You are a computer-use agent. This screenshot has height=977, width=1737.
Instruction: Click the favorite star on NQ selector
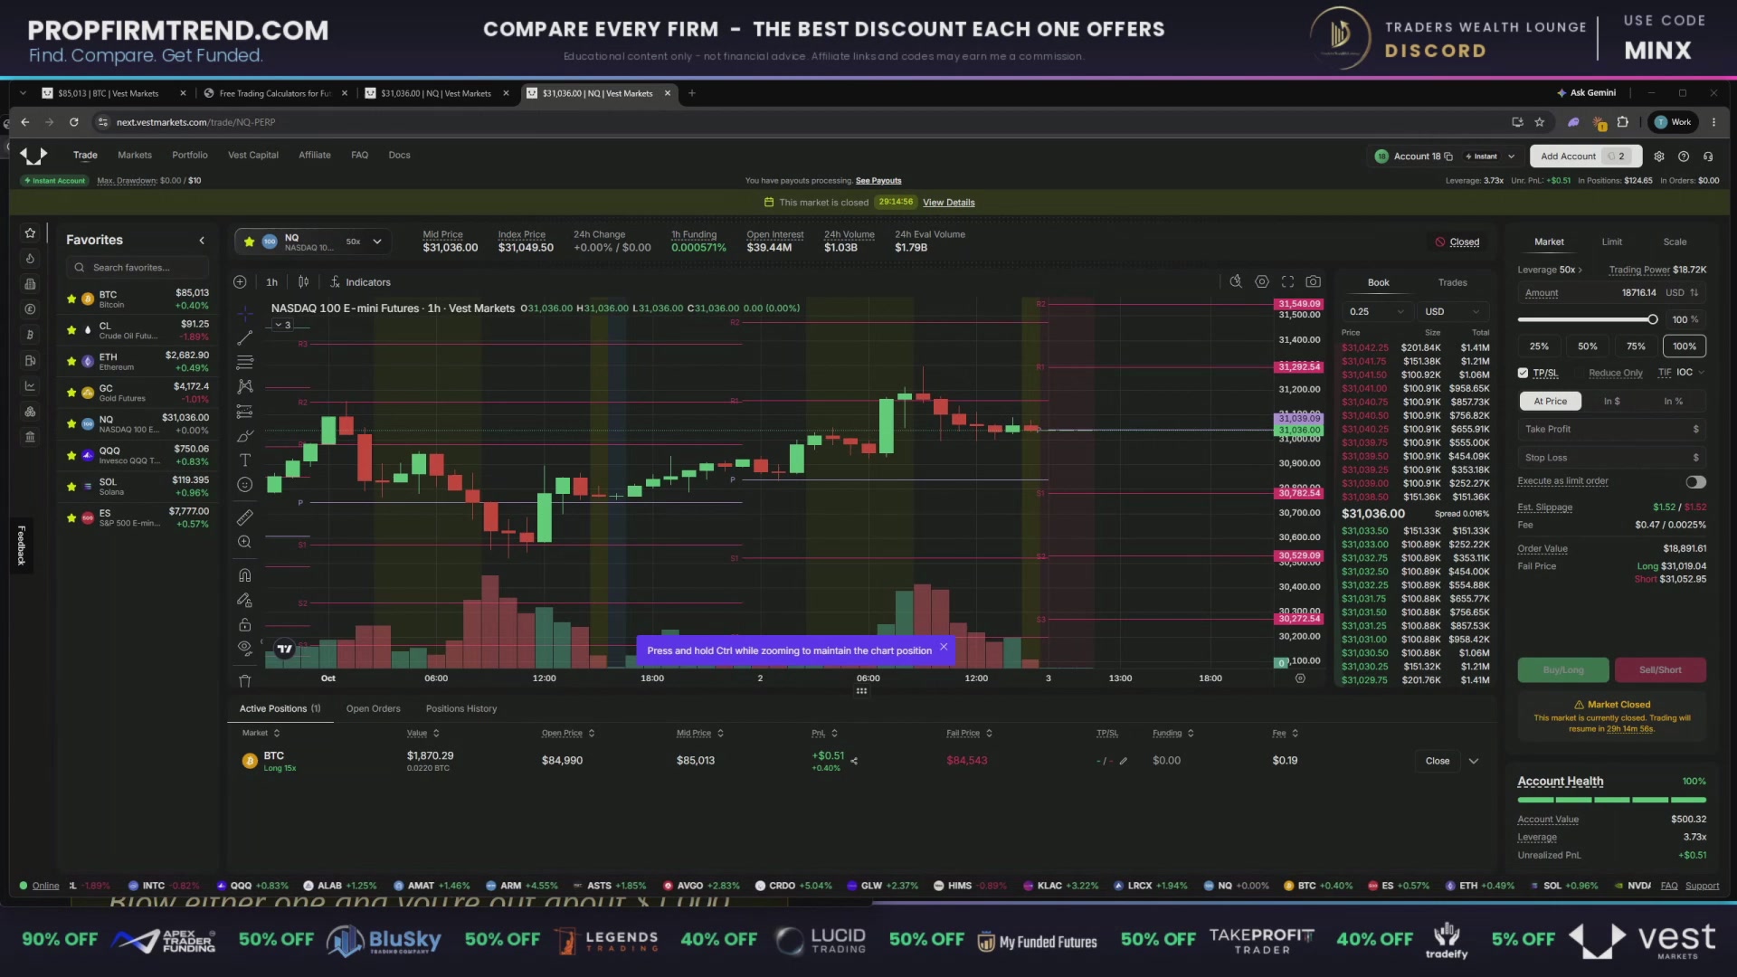pos(250,242)
